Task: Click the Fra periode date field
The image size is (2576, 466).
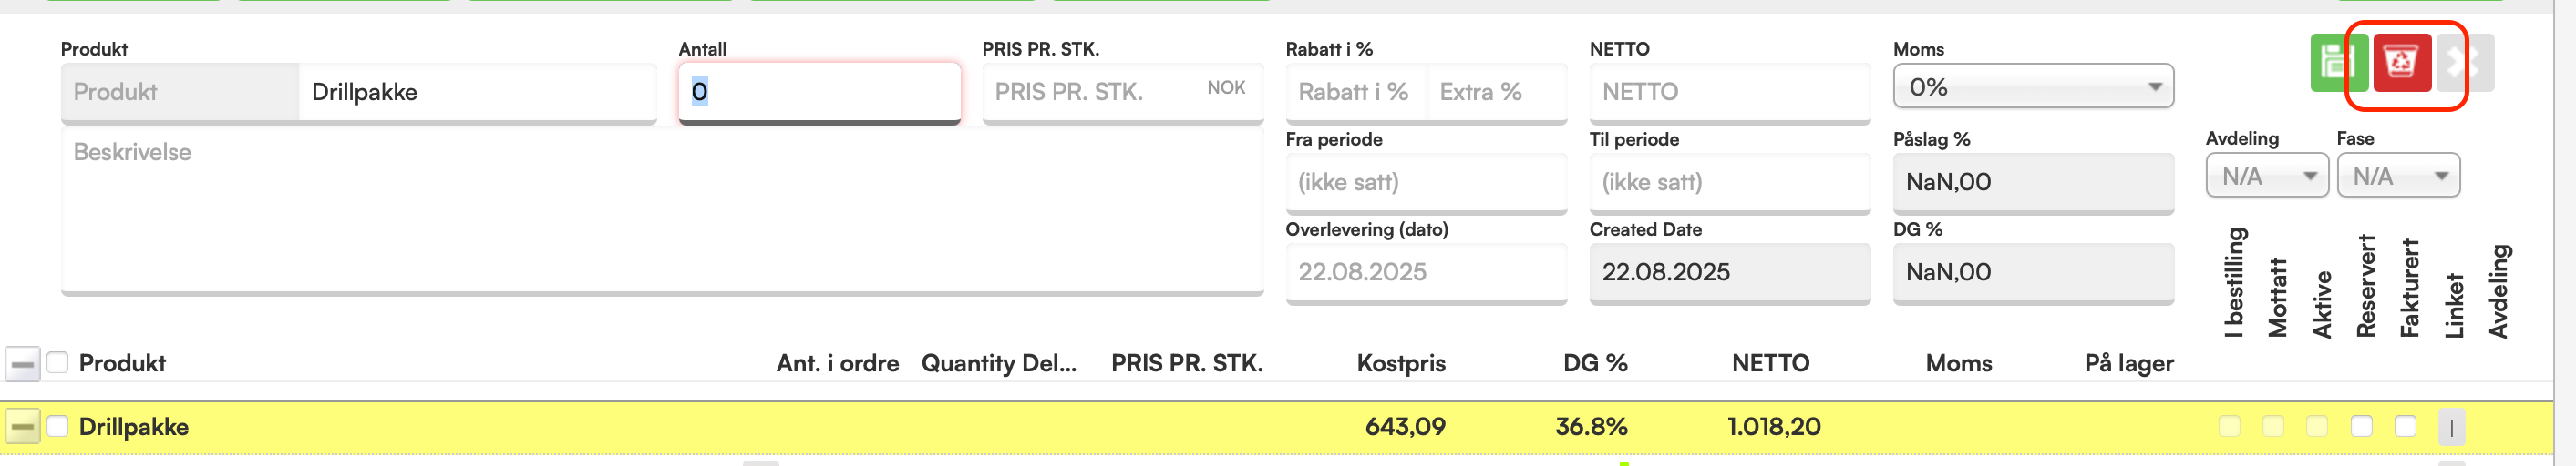Action: pyautogui.click(x=1426, y=183)
